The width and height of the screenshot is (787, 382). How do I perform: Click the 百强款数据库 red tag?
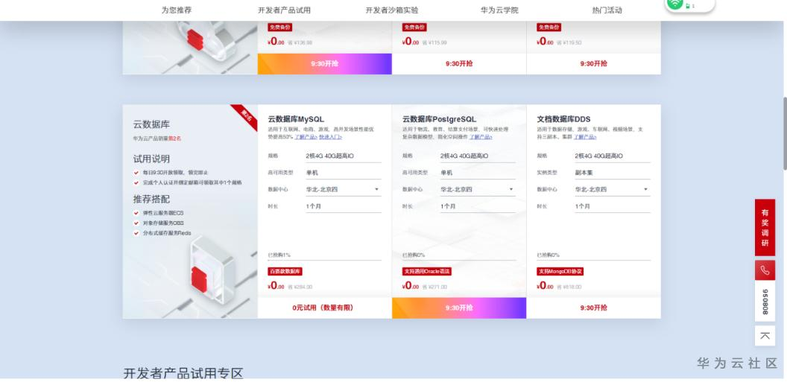(285, 272)
